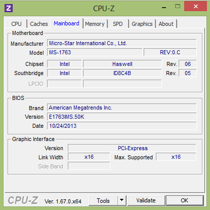
Task: Click the CPU-Z purple Z title icon
Action: click(9, 8)
